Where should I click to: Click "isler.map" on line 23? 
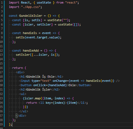click(32, 98)
